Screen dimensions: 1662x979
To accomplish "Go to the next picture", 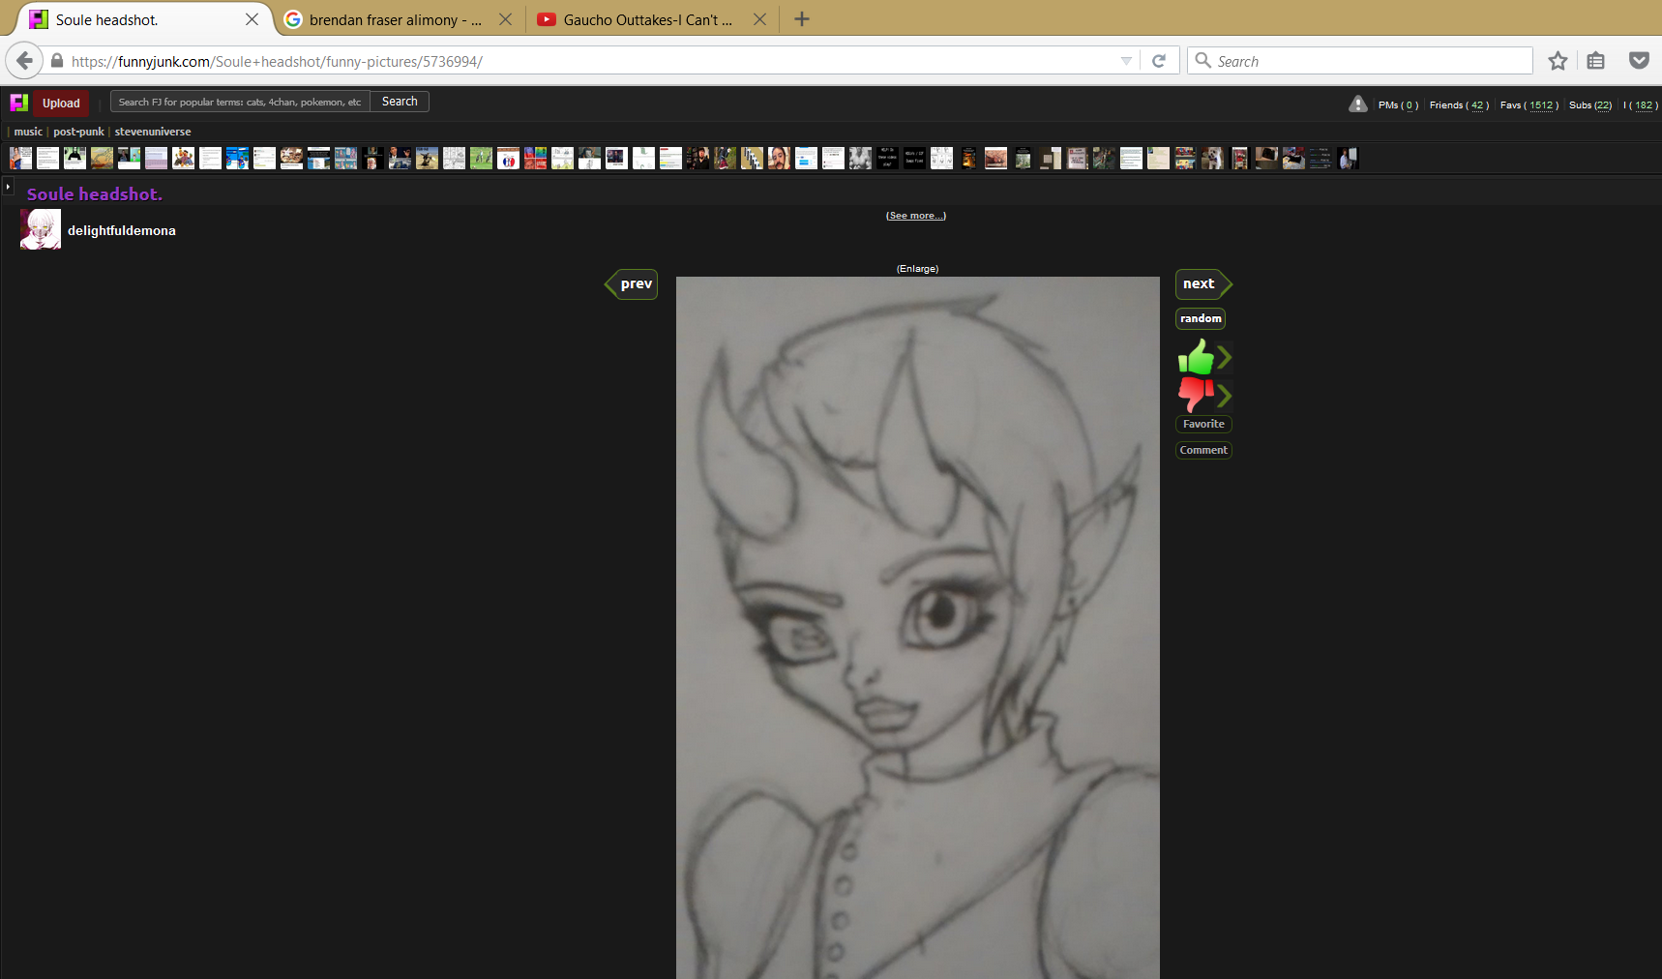I will coord(1200,283).
